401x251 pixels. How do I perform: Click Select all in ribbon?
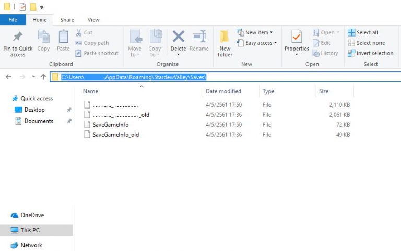pyautogui.click(x=363, y=32)
